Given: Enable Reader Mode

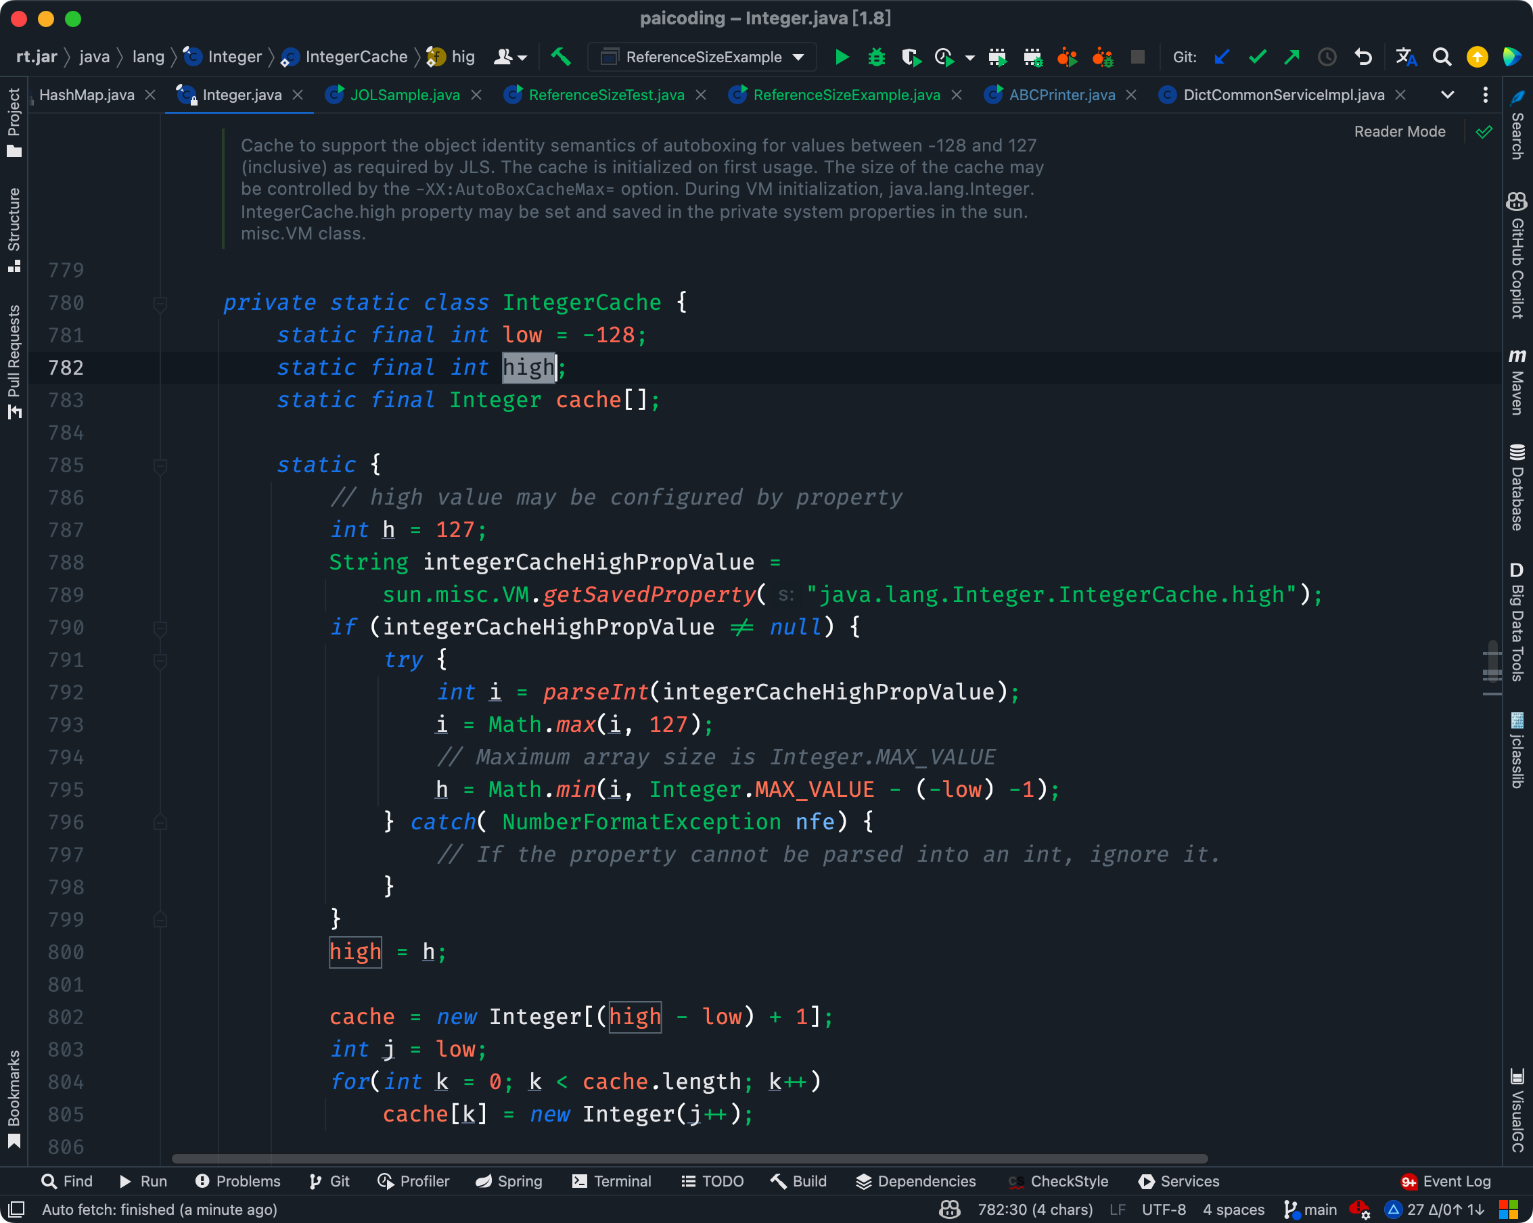Looking at the screenshot, I should point(1399,131).
